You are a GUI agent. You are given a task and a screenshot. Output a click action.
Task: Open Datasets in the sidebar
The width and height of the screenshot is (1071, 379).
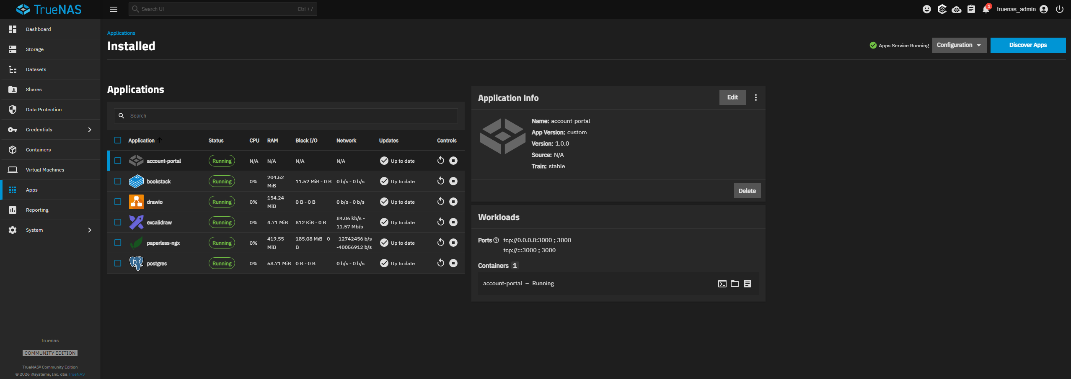[50, 69]
